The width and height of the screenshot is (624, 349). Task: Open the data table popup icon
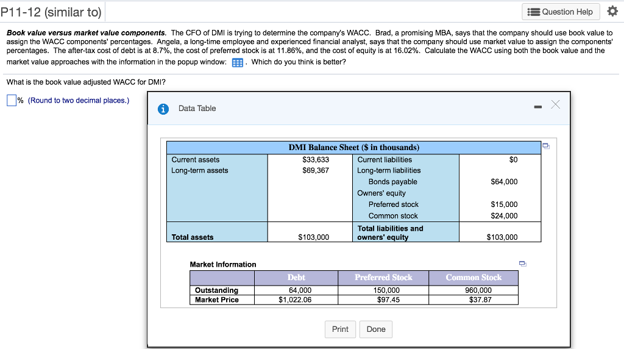pos(237,63)
